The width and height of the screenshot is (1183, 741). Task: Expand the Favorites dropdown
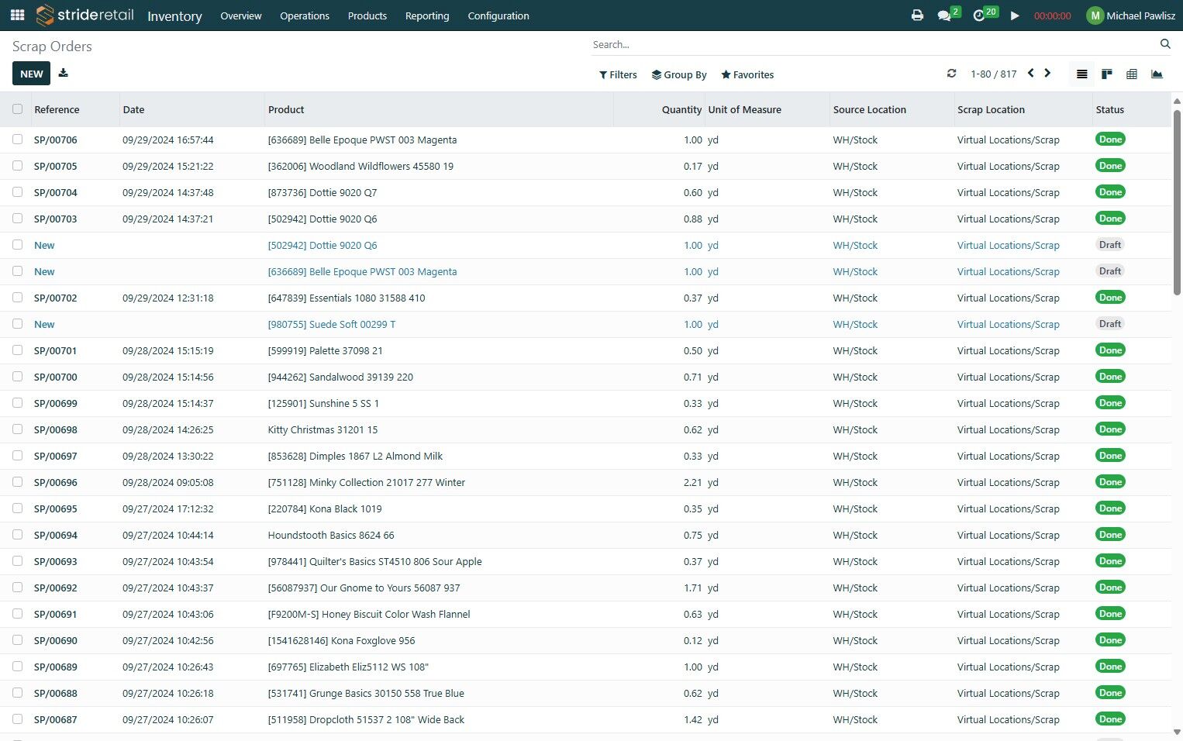(747, 75)
